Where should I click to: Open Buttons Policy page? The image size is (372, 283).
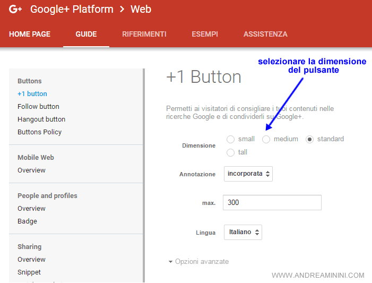pos(40,132)
